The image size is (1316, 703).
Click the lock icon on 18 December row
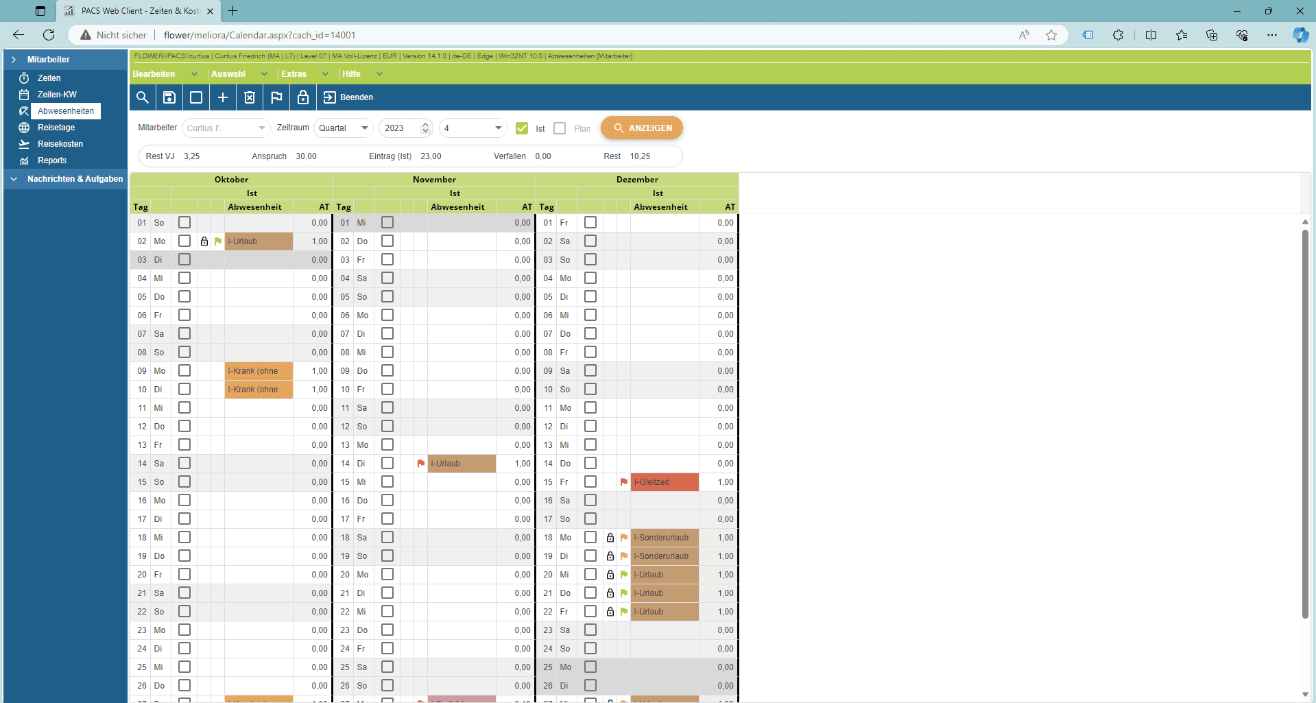coord(610,538)
